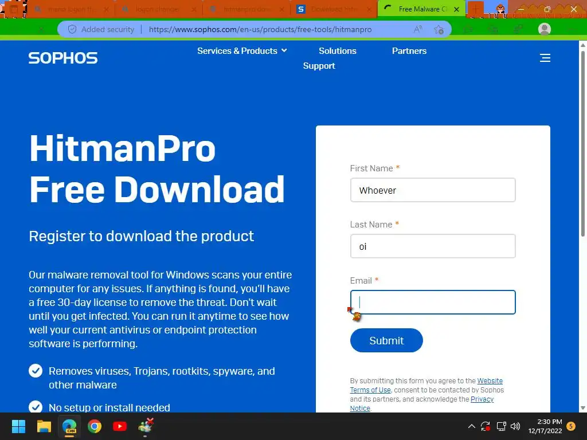The width and height of the screenshot is (587, 440).
Task: Open volume control in tray
Action: pyautogui.click(x=515, y=426)
